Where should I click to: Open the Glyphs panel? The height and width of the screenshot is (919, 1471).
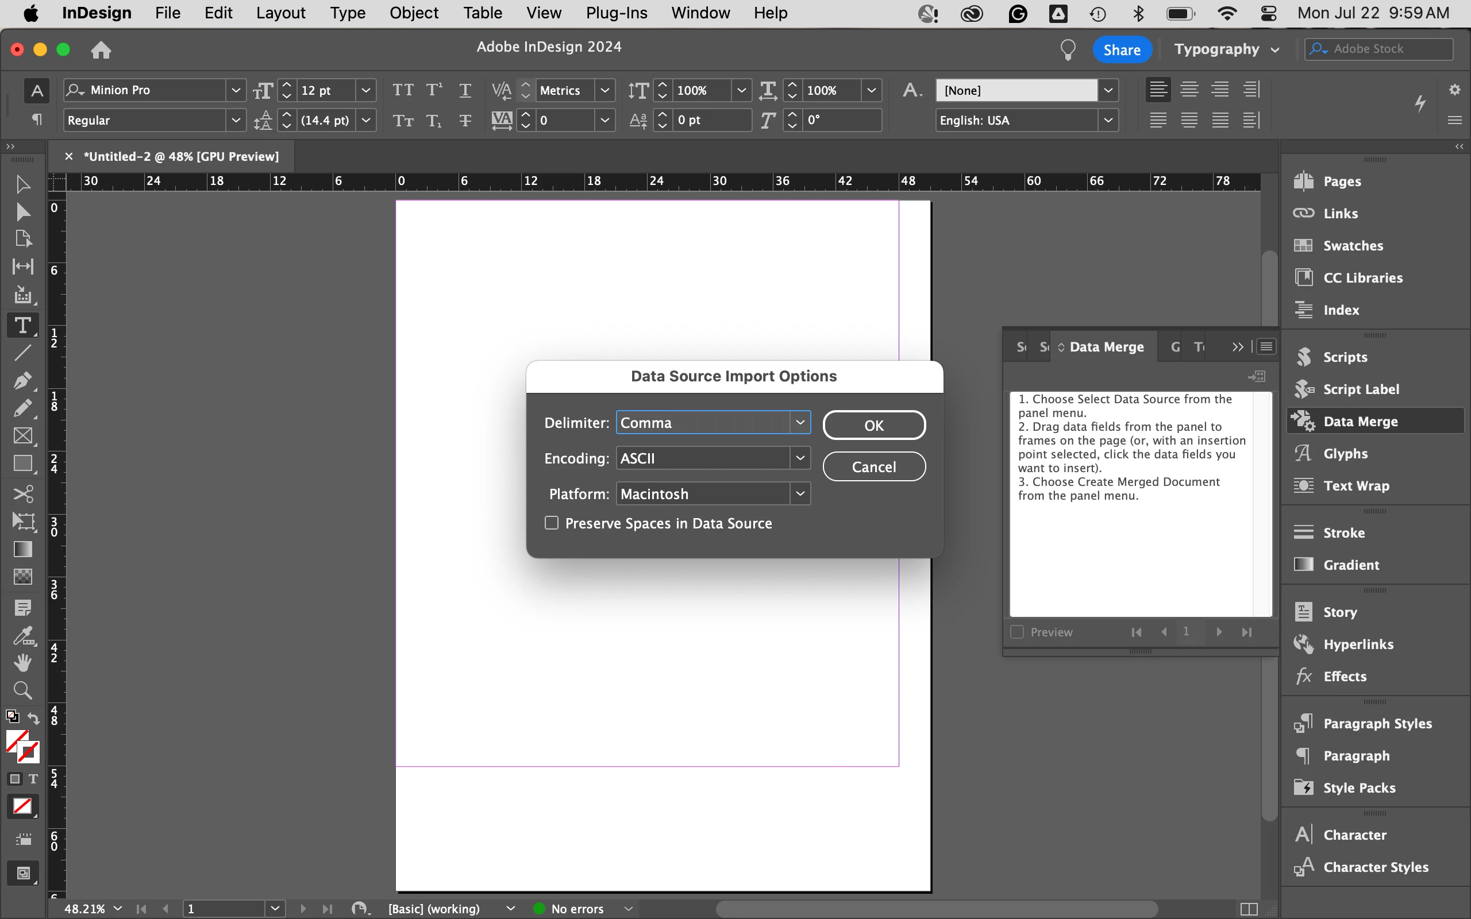coord(1345,453)
